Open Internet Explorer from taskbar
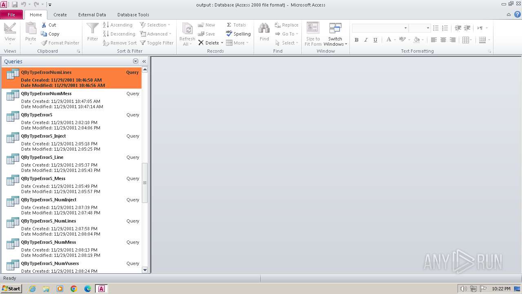This screenshot has height=294, width=522. [32, 289]
